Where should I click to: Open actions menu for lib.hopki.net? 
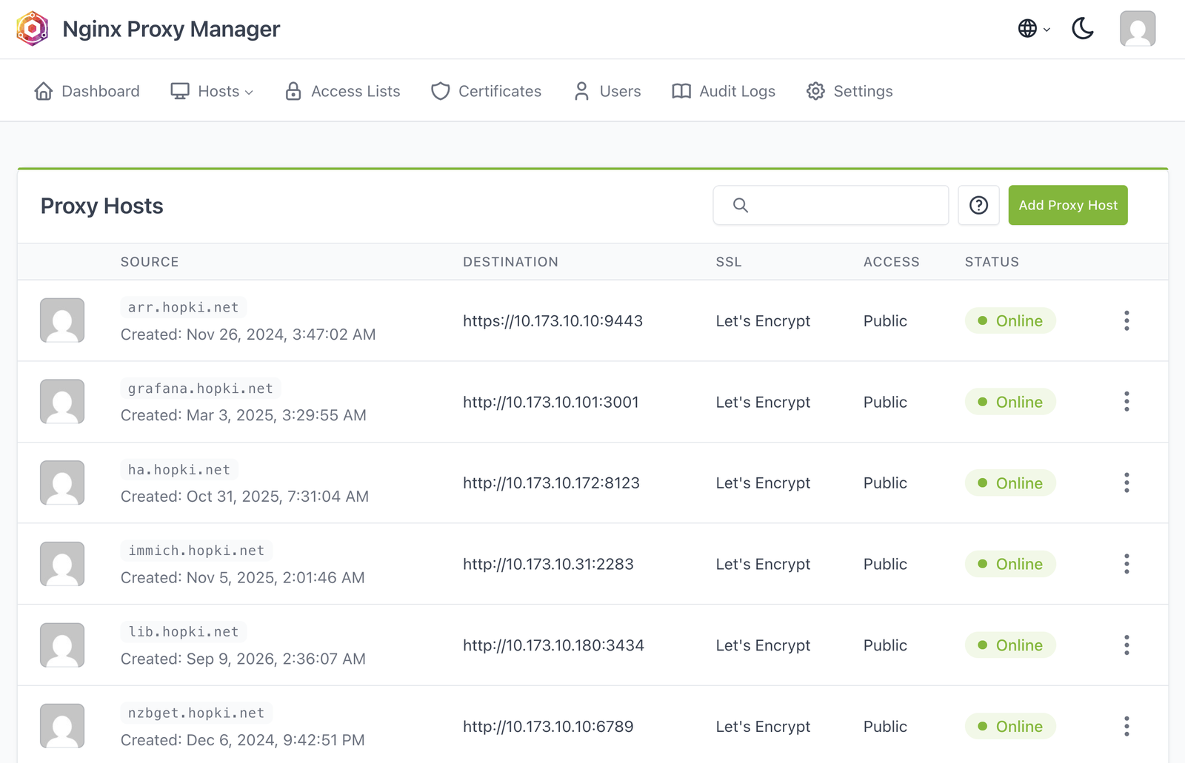[1126, 645]
